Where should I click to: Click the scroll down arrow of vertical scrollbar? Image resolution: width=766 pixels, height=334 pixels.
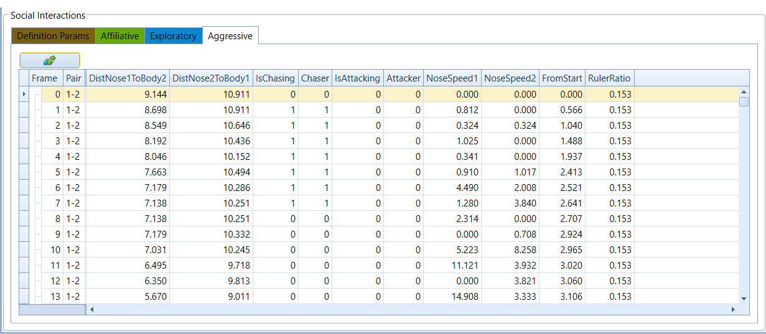[744, 299]
